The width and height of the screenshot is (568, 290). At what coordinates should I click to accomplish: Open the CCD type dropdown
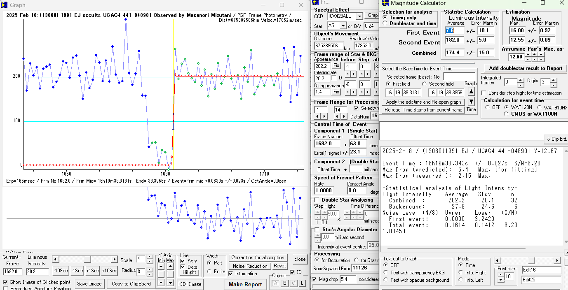point(359,16)
